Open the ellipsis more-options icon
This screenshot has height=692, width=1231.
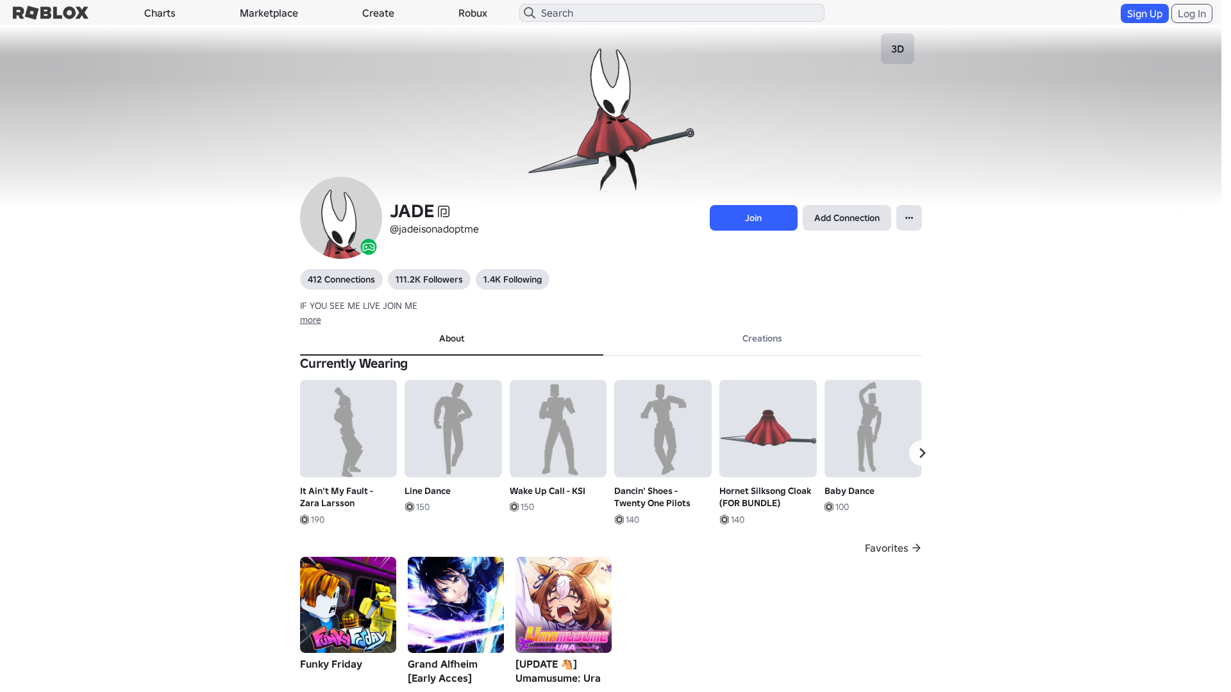coord(909,218)
